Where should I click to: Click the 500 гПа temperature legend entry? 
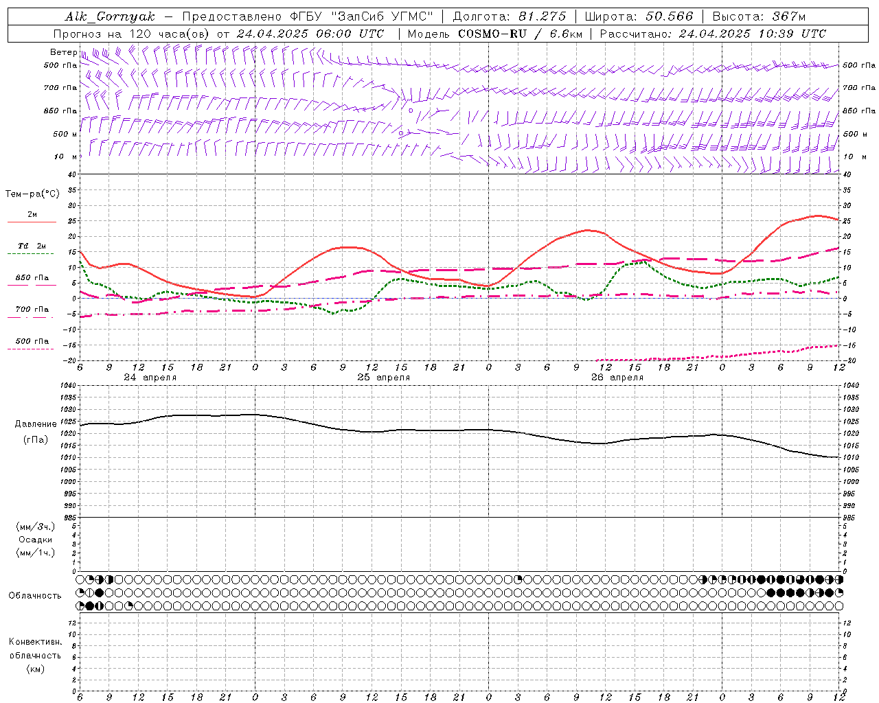point(32,341)
